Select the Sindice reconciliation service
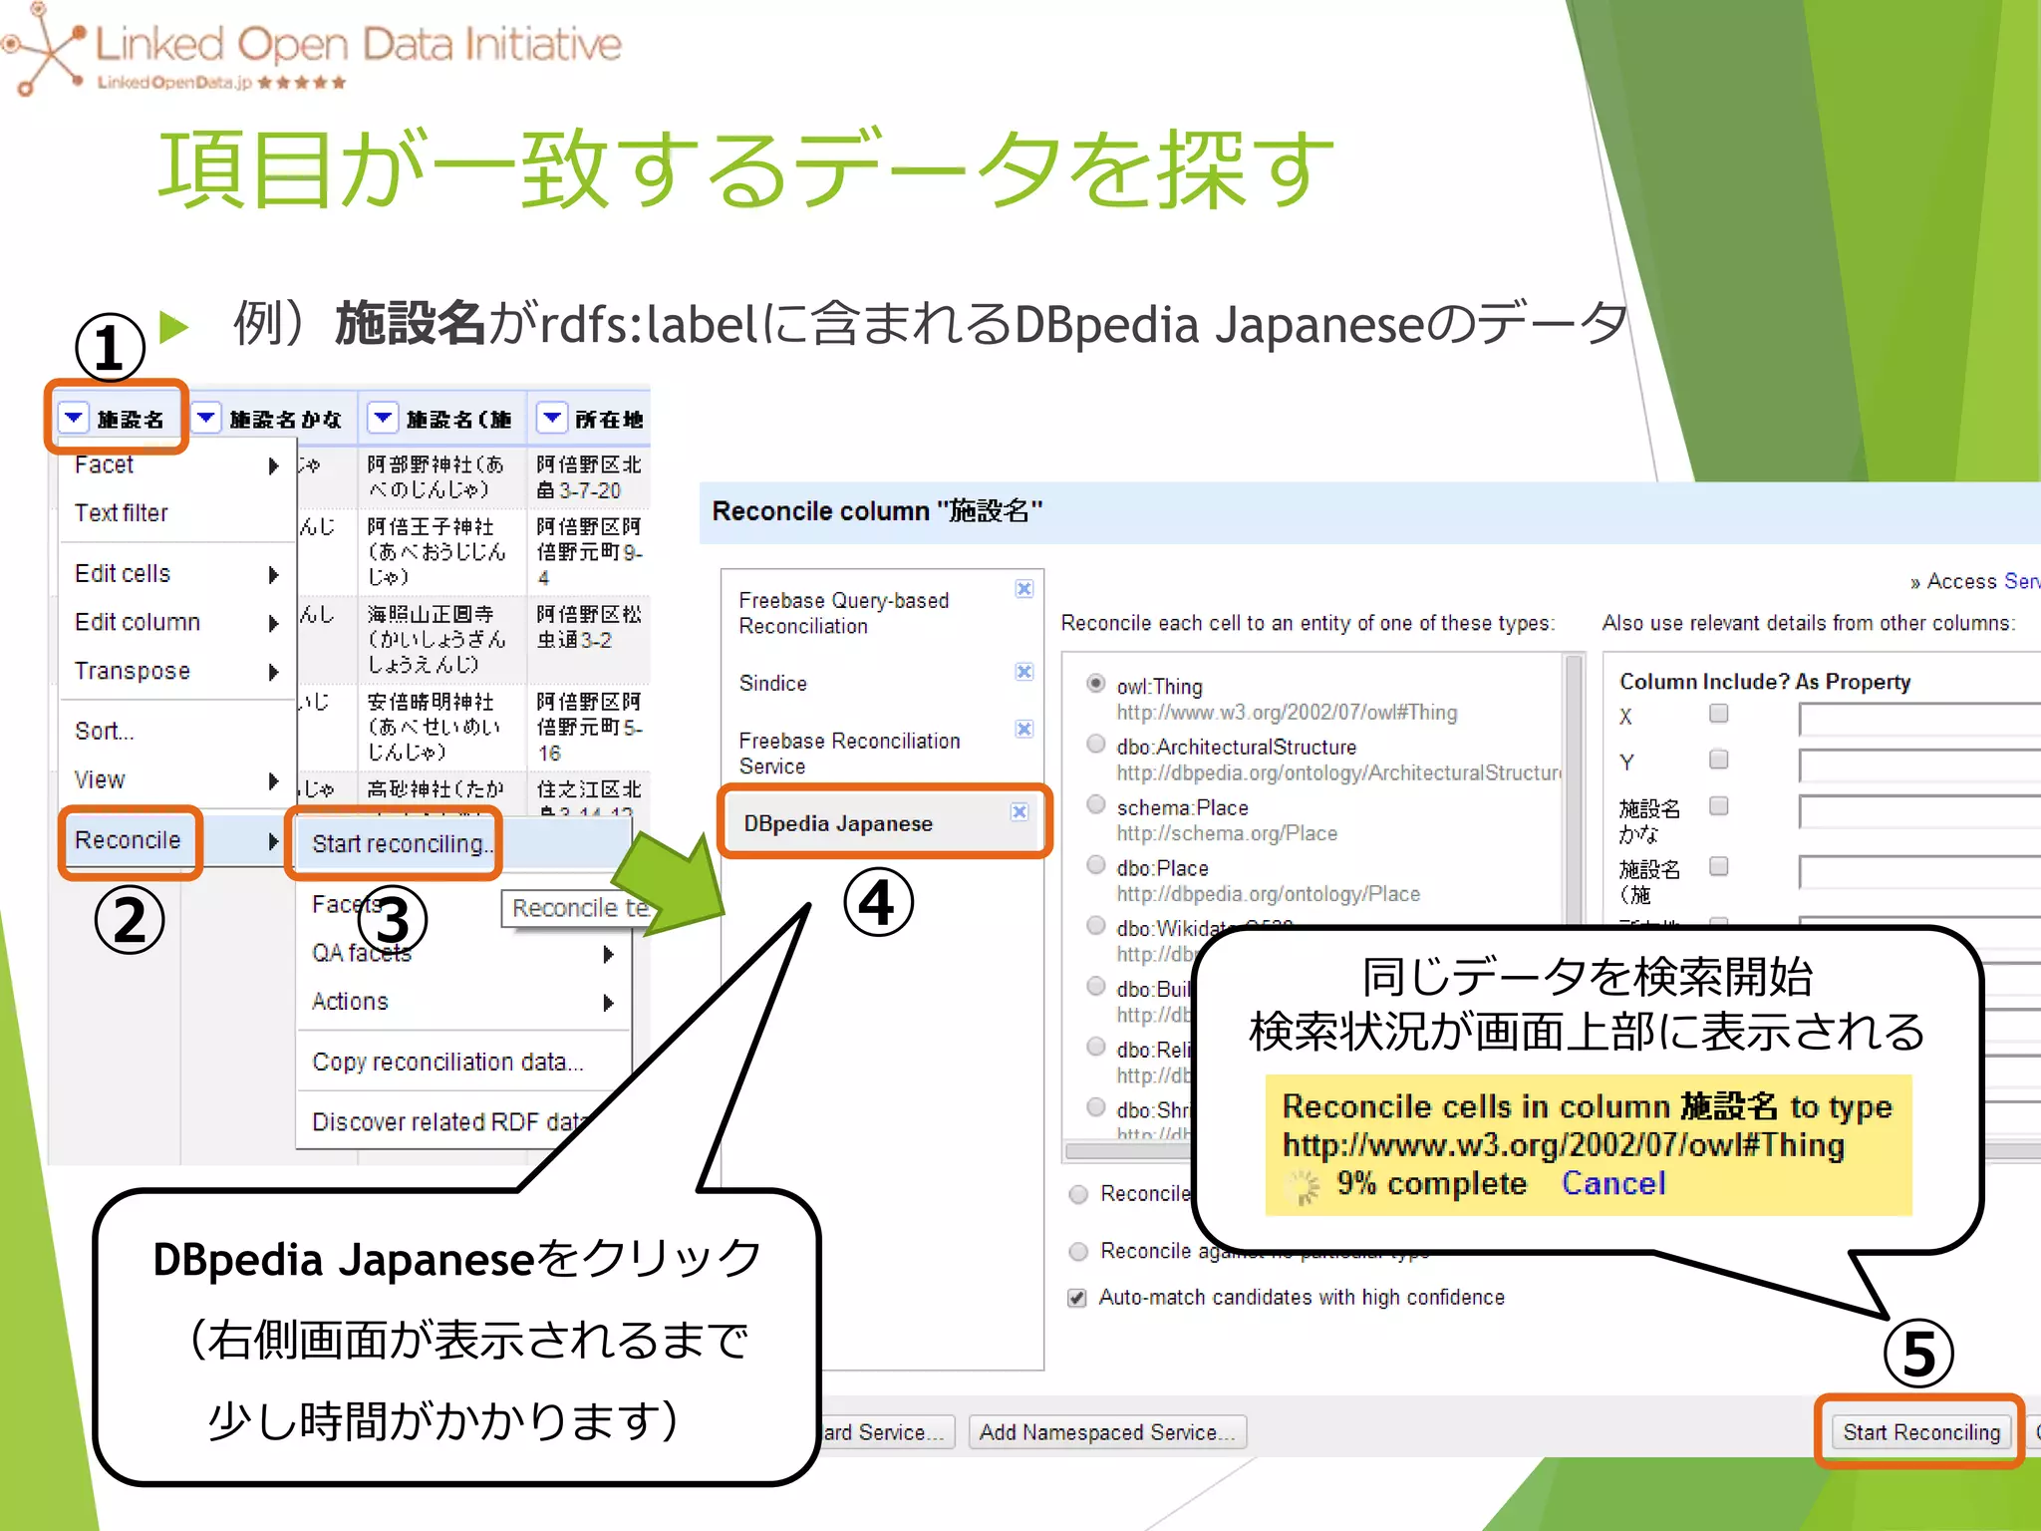Viewport: 2041px width, 1531px height. (x=772, y=684)
